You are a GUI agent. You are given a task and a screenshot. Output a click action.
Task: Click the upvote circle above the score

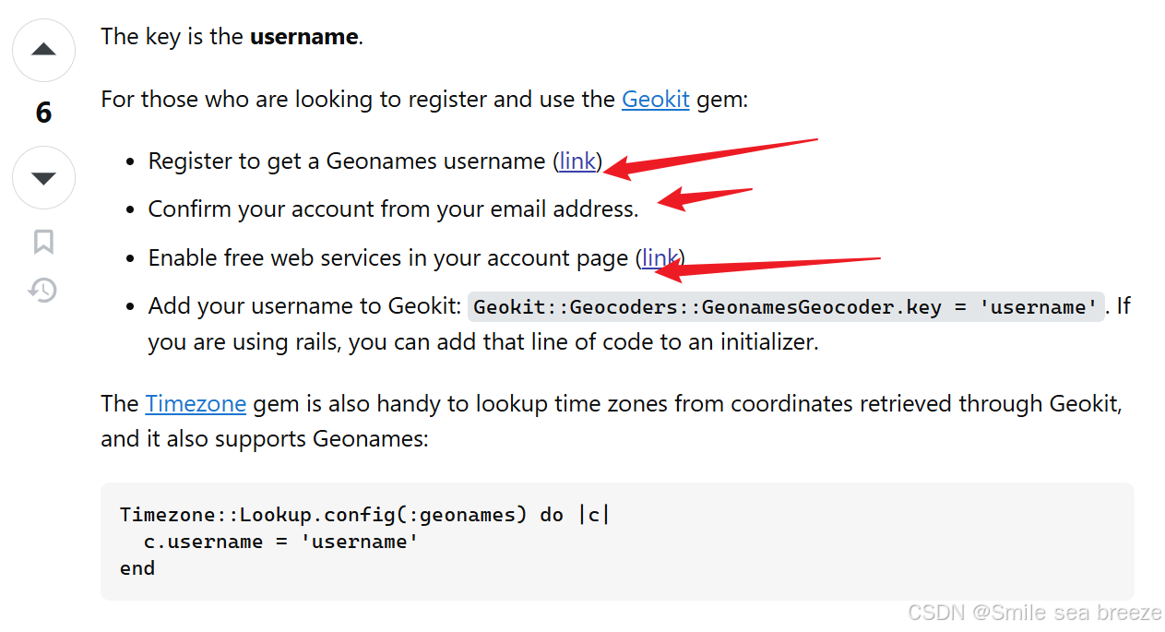pos(43,51)
